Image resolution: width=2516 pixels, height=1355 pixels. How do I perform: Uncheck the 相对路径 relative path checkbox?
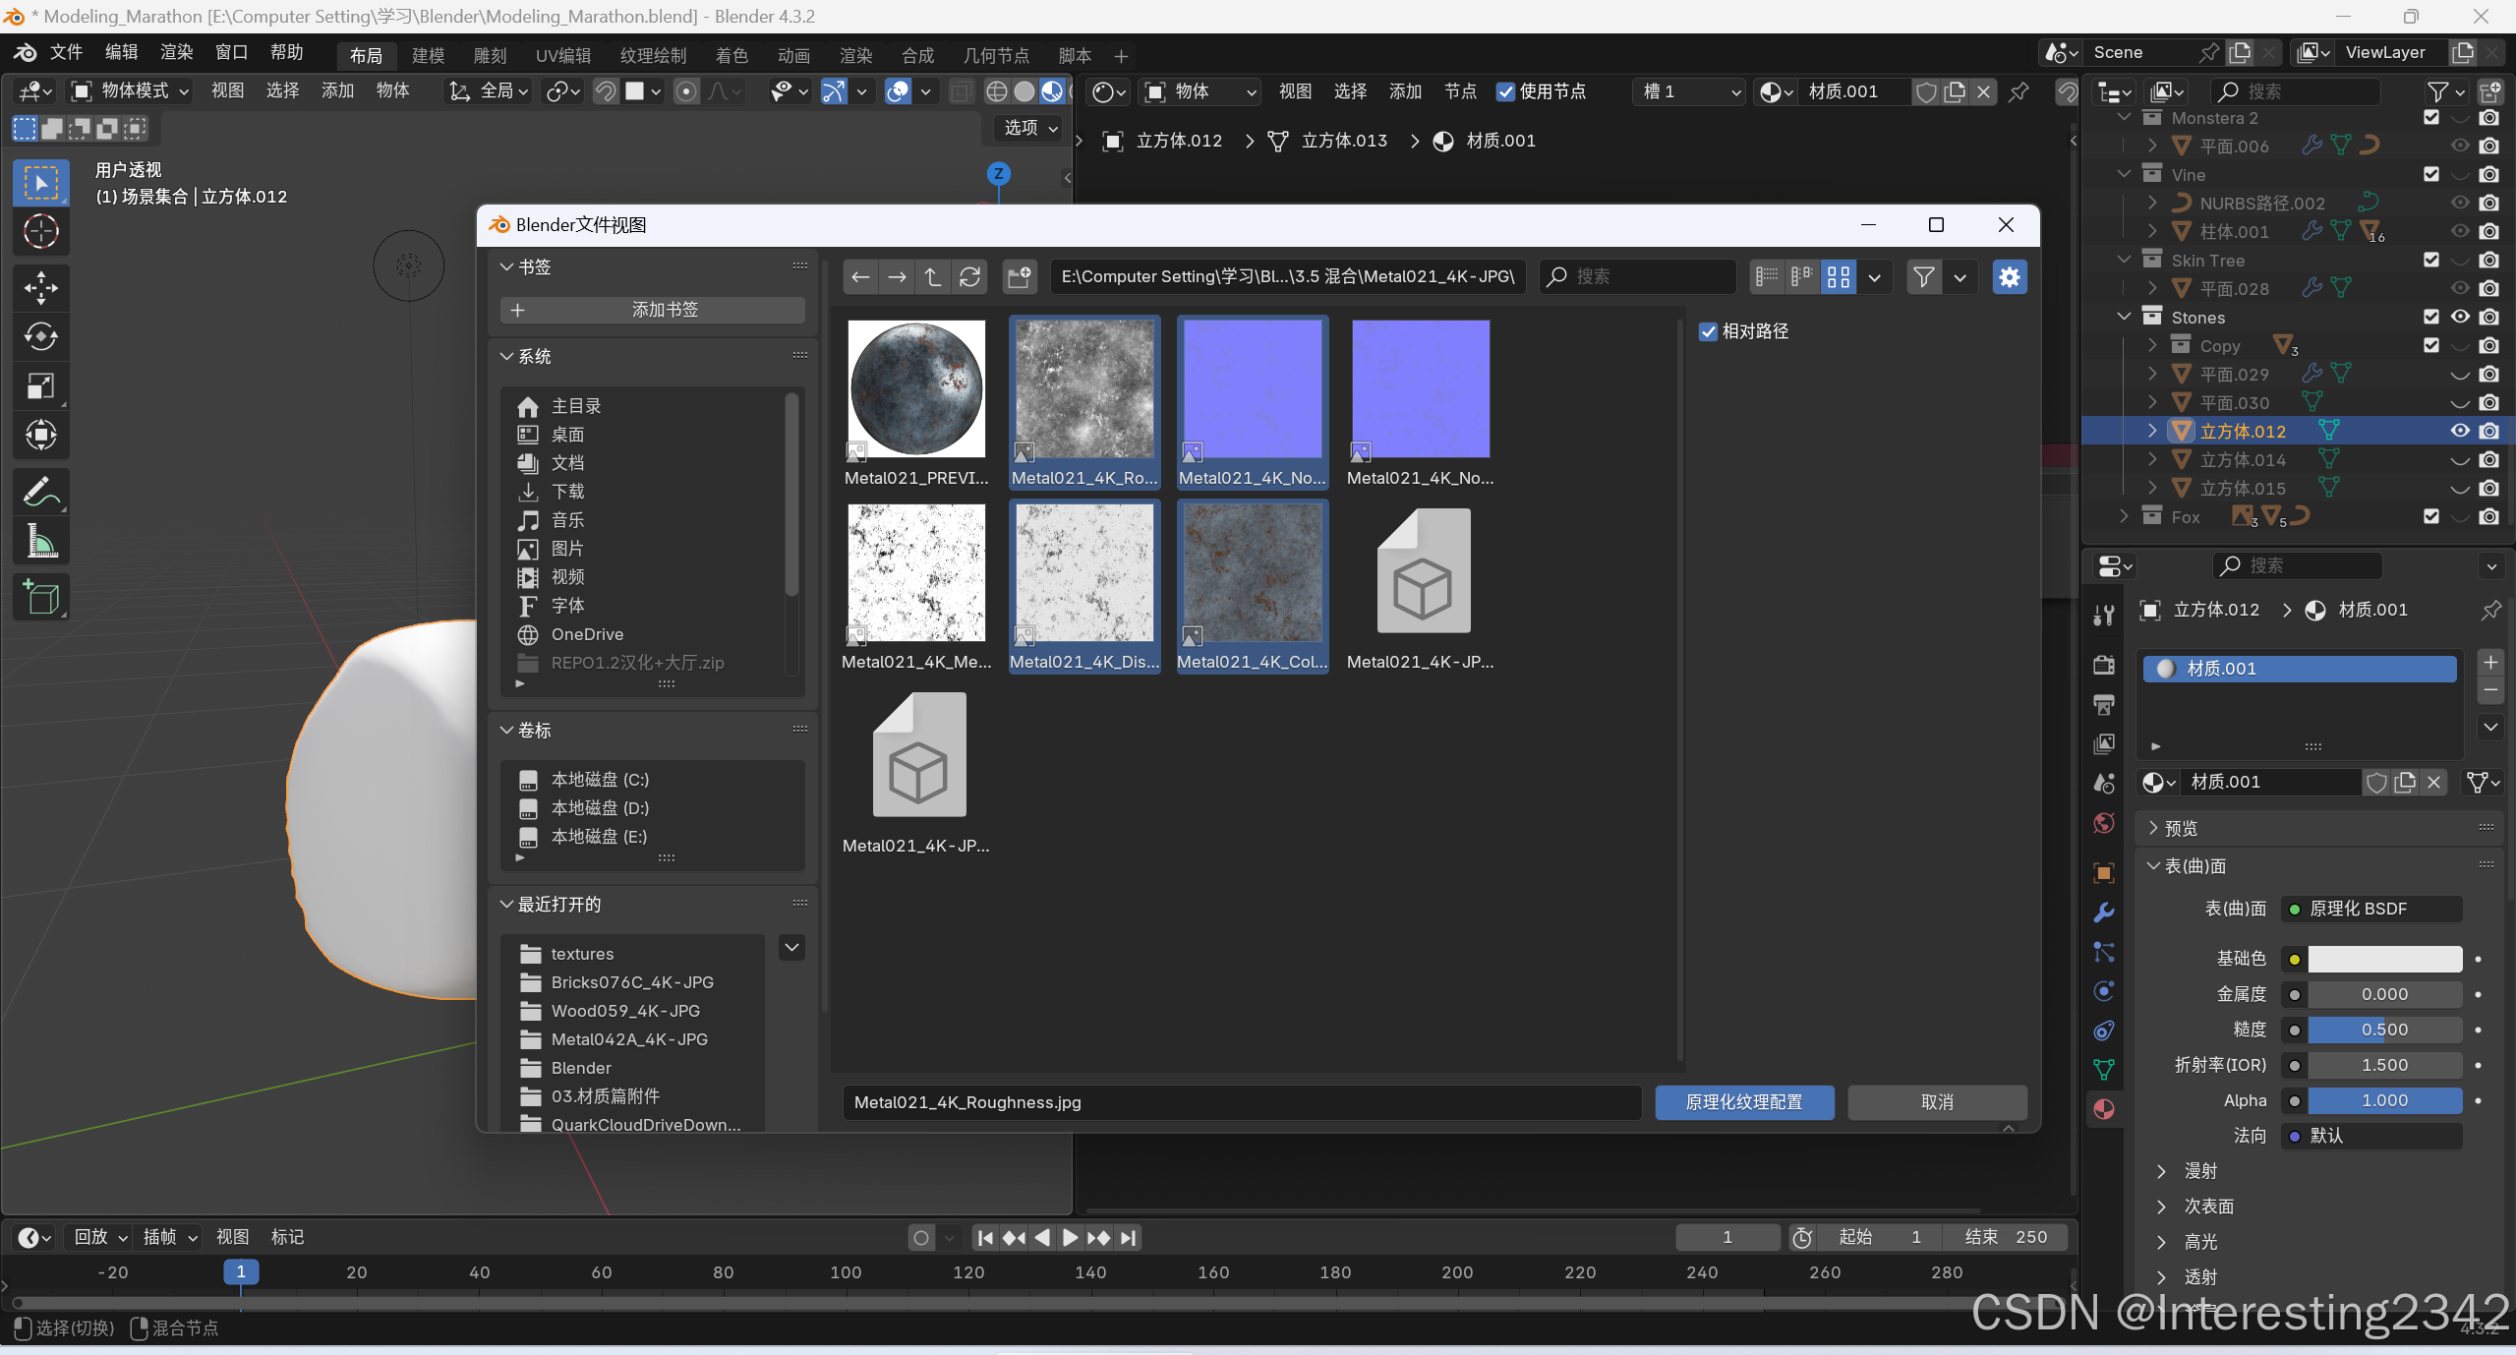[x=1708, y=332]
